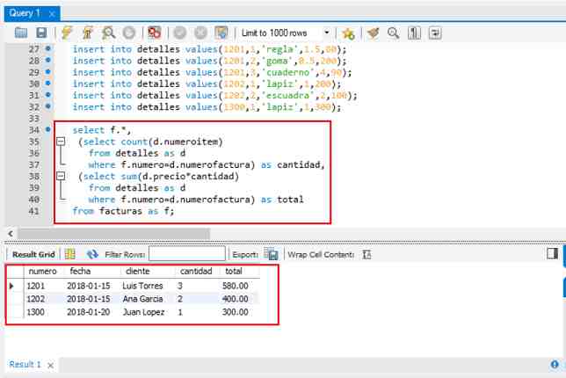The width and height of the screenshot is (566, 378).
Task: Toggle continue-on-error red icon in toolbar
Action: [x=155, y=33]
